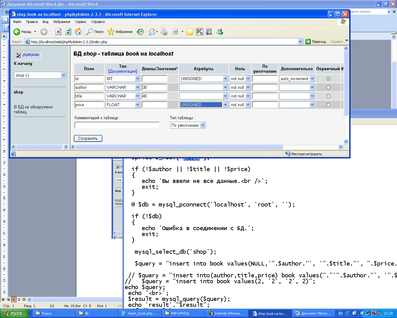The height and width of the screenshot is (318, 397).
Task: Stop page loading with the red X icon
Action: click(x=58, y=32)
